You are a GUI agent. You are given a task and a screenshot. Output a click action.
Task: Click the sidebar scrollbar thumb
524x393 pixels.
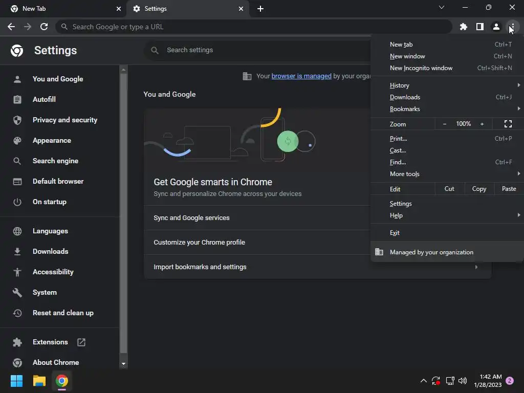[123, 213]
